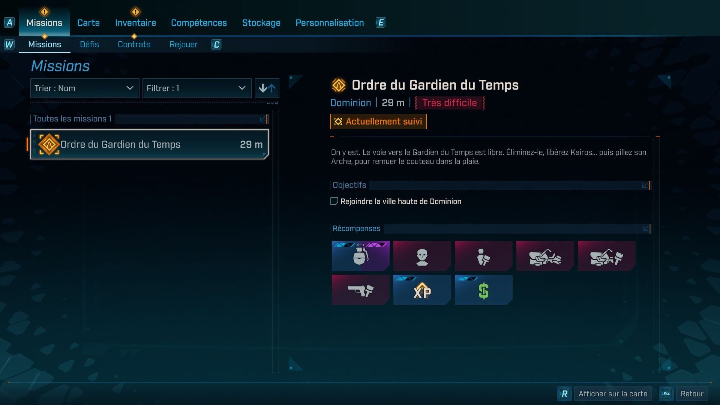Click the sort direction arrows icon
The width and height of the screenshot is (720, 405).
pos(267,88)
